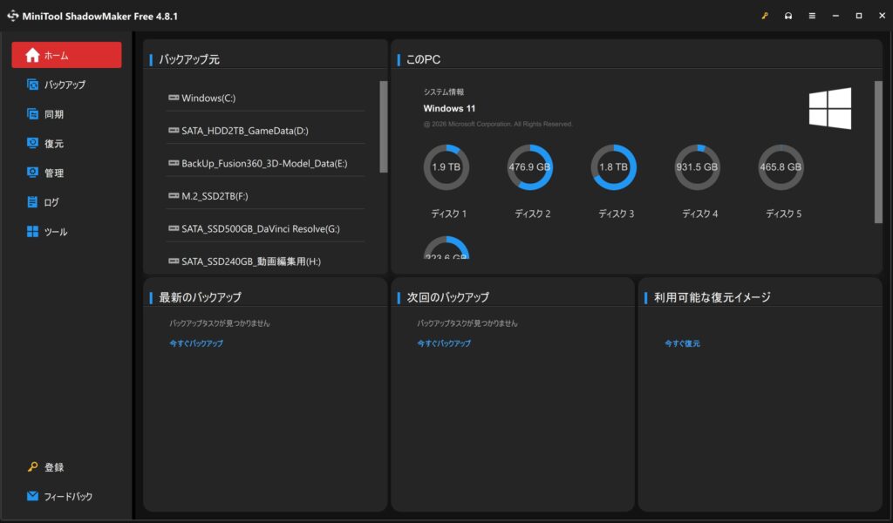Click the drive icon next to Windows(C:)
This screenshot has width=893, height=523.
[x=174, y=98]
